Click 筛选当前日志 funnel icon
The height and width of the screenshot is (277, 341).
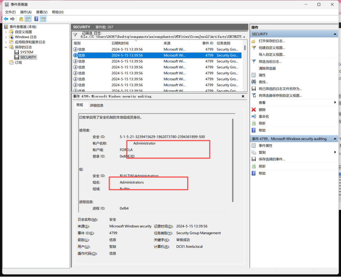[x=254, y=61]
